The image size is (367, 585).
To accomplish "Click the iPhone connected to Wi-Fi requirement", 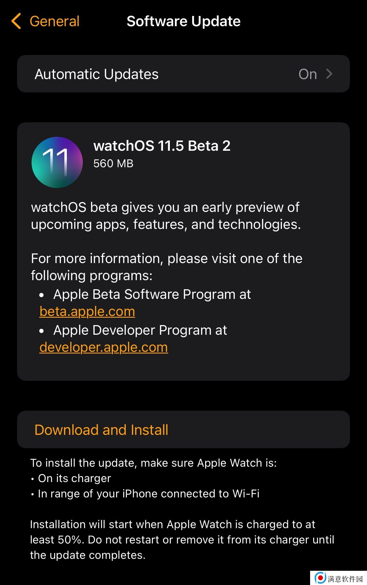I will tap(149, 494).
